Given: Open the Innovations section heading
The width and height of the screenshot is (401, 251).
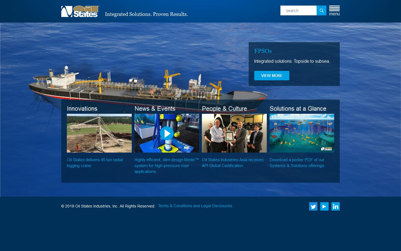Looking at the screenshot, I should [82, 108].
